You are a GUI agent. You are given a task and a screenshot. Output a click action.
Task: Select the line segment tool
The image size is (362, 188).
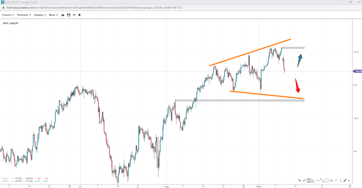click(x=322, y=180)
